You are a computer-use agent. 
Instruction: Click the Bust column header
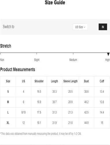pyautogui.click(x=86, y=81)
